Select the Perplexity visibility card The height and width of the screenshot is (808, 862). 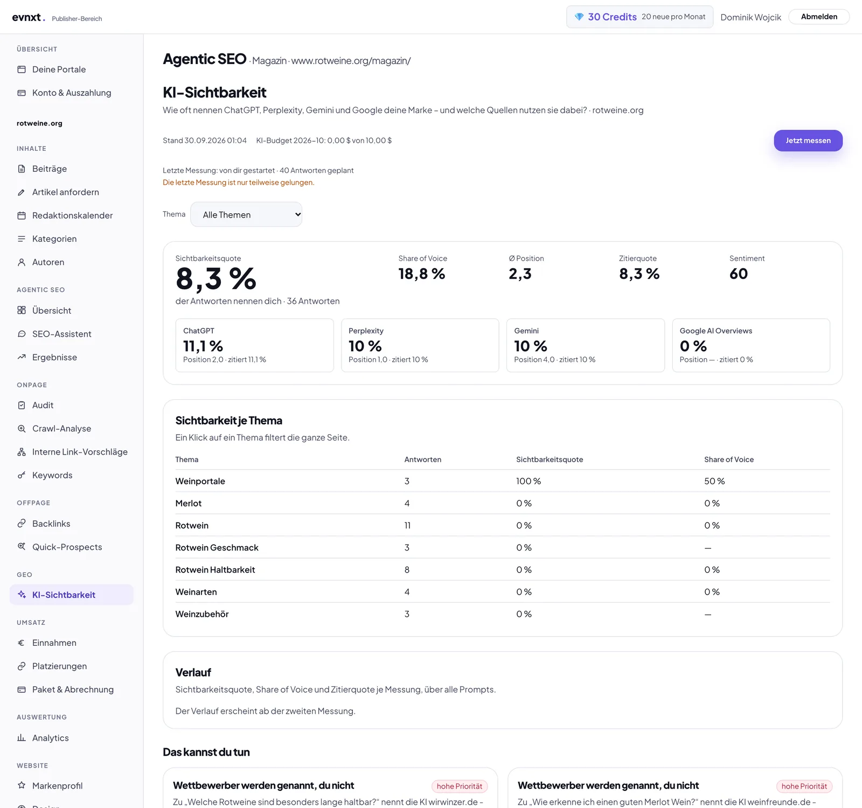[420, 345]
